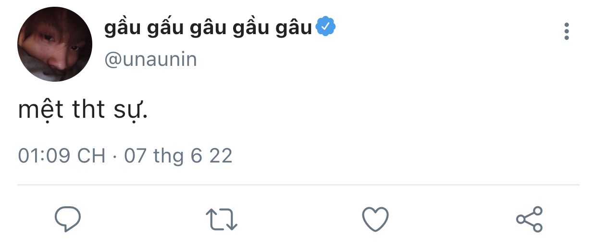View the profile picture of @unaunin

click(x=55, y=44)
